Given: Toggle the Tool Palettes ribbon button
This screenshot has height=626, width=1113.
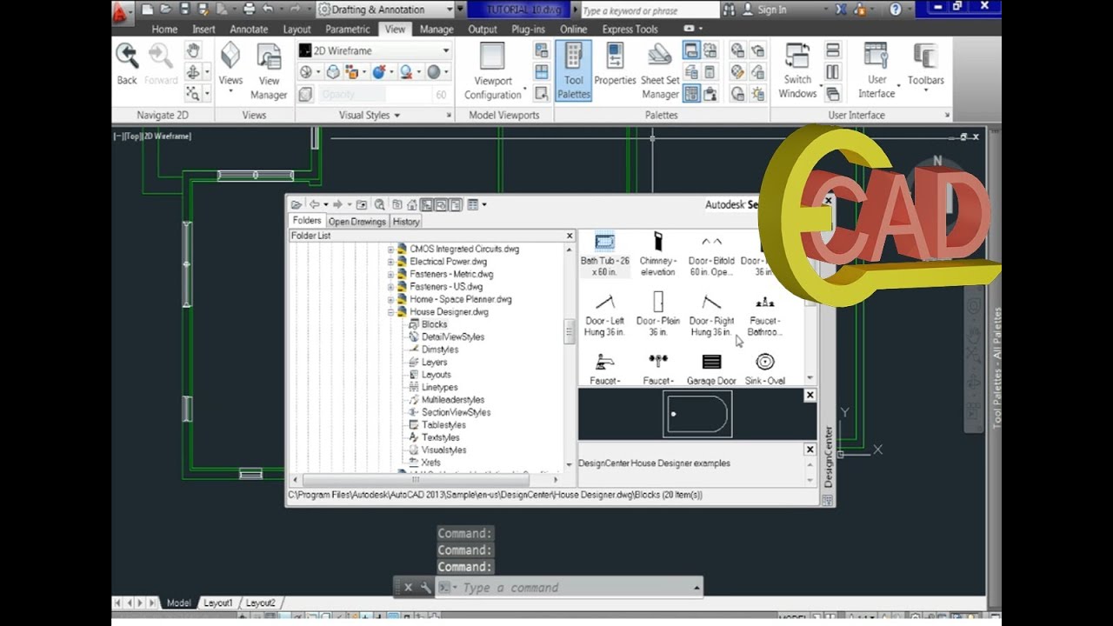Looking at the screenshot, I should 574,71.
